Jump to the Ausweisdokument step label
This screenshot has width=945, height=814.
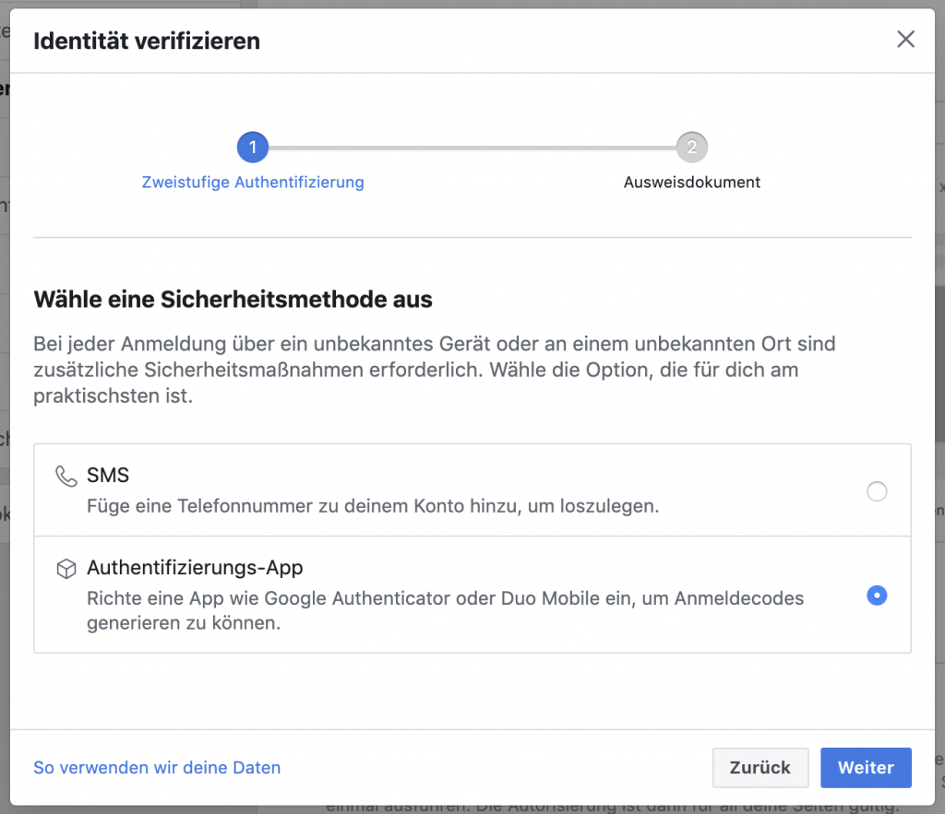tap(691, 183)
